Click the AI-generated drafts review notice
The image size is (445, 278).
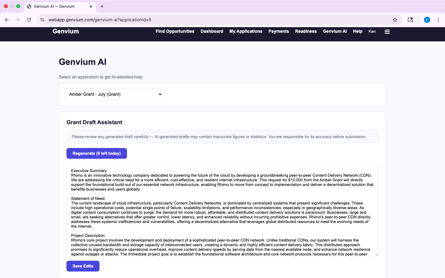point(222,137)
